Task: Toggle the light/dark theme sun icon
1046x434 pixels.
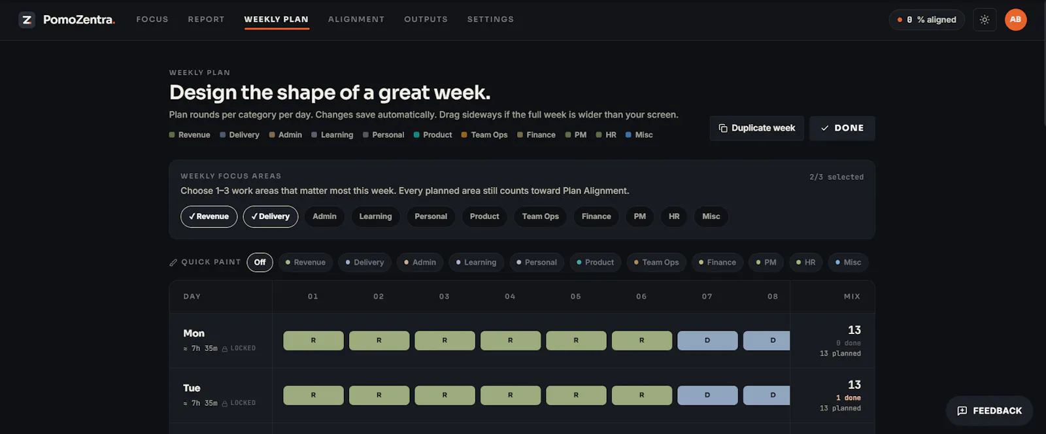Action: [x=985, y=20]
